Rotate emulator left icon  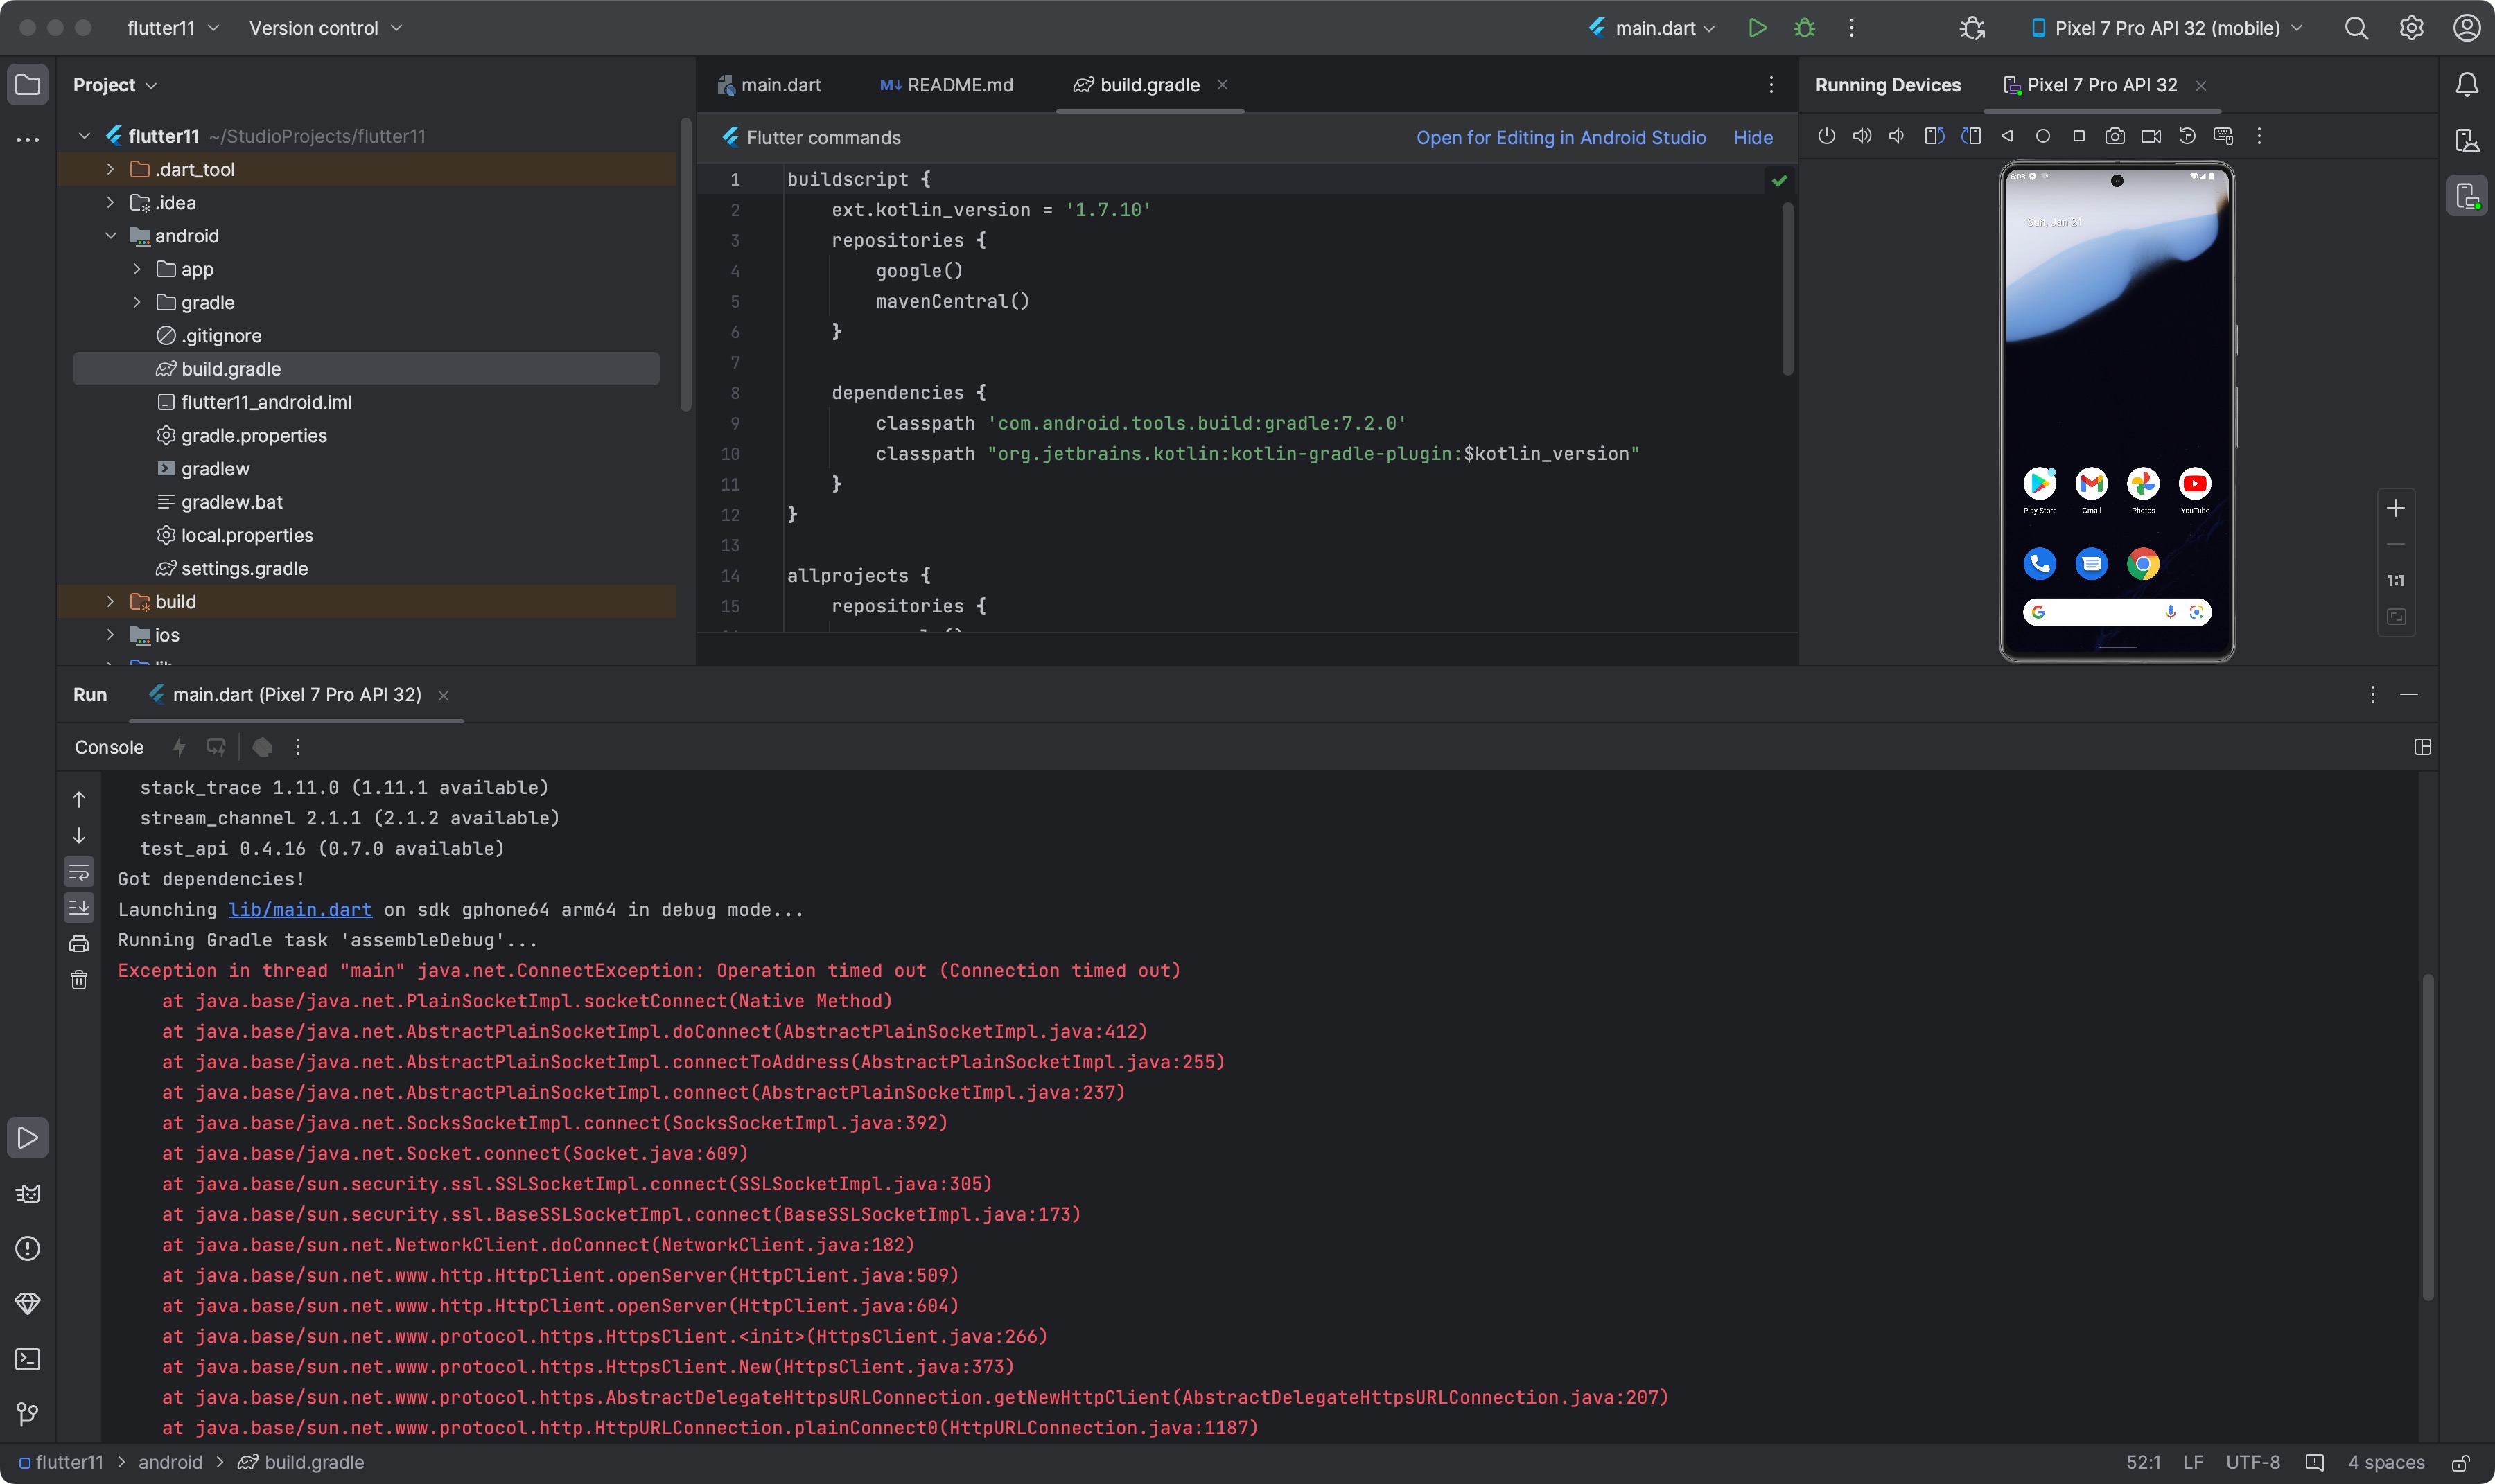(1934, 136)
